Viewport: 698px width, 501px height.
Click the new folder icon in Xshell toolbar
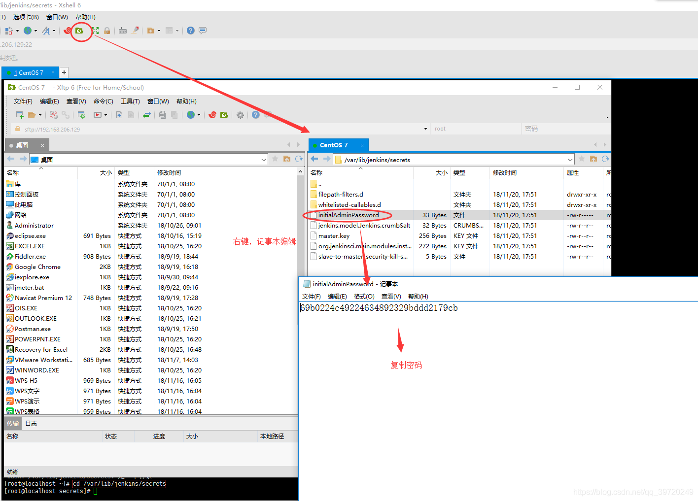pos(151,31)
